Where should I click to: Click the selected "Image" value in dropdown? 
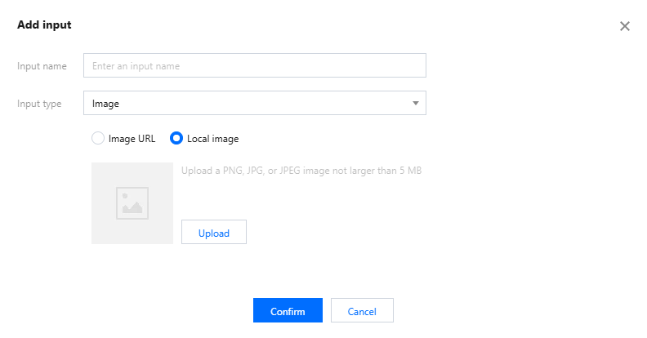click(106, 104)
